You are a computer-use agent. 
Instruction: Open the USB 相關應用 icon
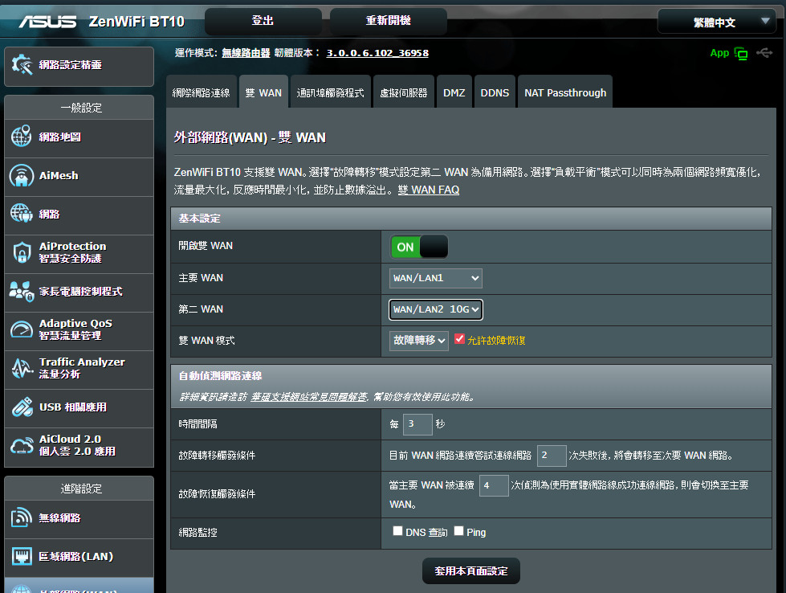point(22,407)
